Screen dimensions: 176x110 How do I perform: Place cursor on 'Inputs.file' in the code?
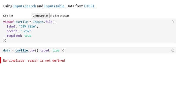click(x=43, y=22)
